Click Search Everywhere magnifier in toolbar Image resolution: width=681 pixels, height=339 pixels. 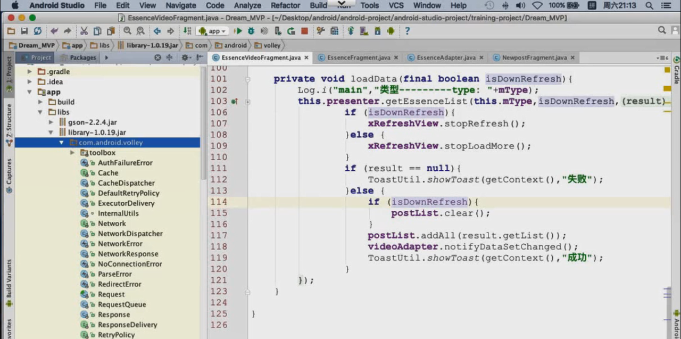[662, 31]
